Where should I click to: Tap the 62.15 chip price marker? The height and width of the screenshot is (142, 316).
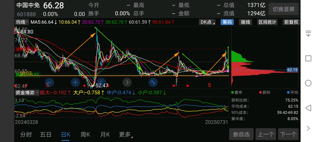292,70
